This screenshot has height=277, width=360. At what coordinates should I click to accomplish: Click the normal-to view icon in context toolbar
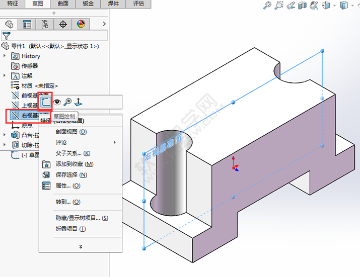pos(78,102)
